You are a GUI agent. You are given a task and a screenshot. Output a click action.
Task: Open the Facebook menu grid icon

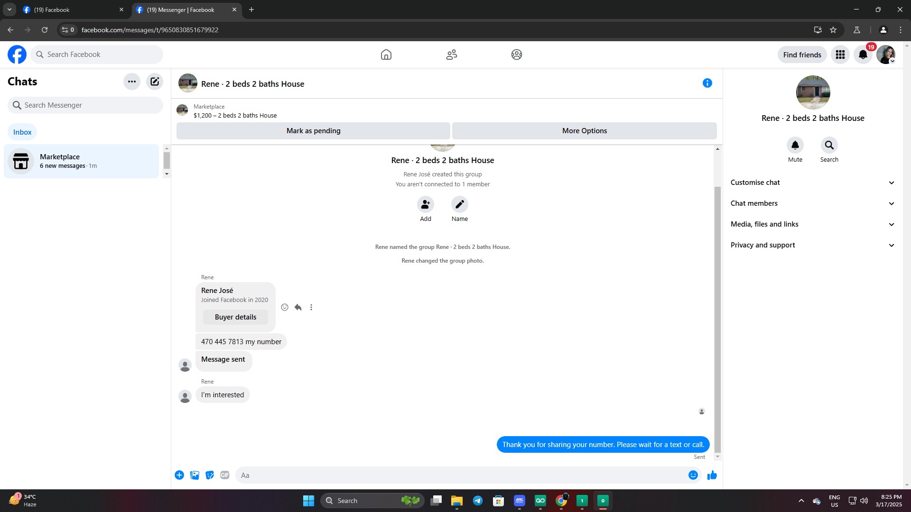pos(840,55)
